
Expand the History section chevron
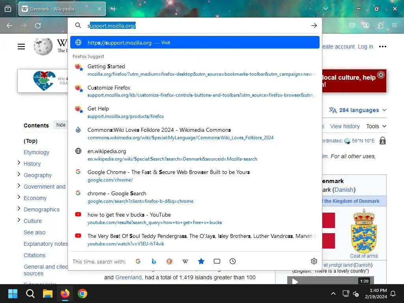point(19,163)
